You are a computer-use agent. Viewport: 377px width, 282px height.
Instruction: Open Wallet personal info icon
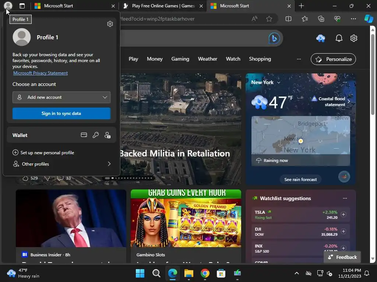click(x=108, y=135)
